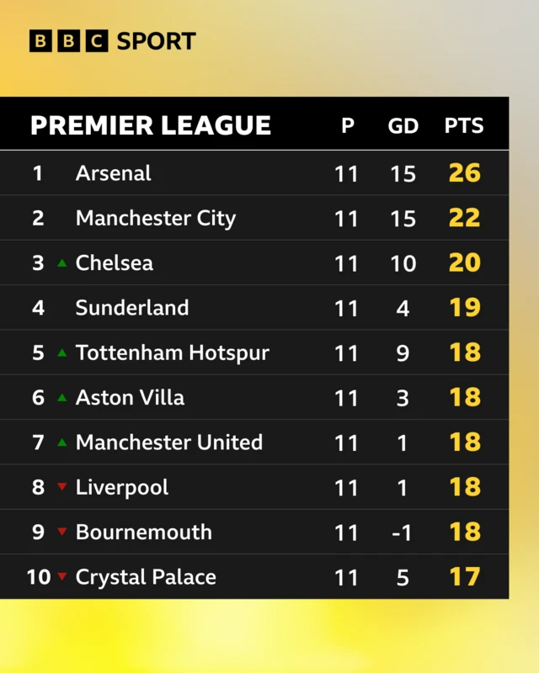Click Bournemouth's -1 goal difference
This screenshot has height=673, width=539.
pos(403,533)
